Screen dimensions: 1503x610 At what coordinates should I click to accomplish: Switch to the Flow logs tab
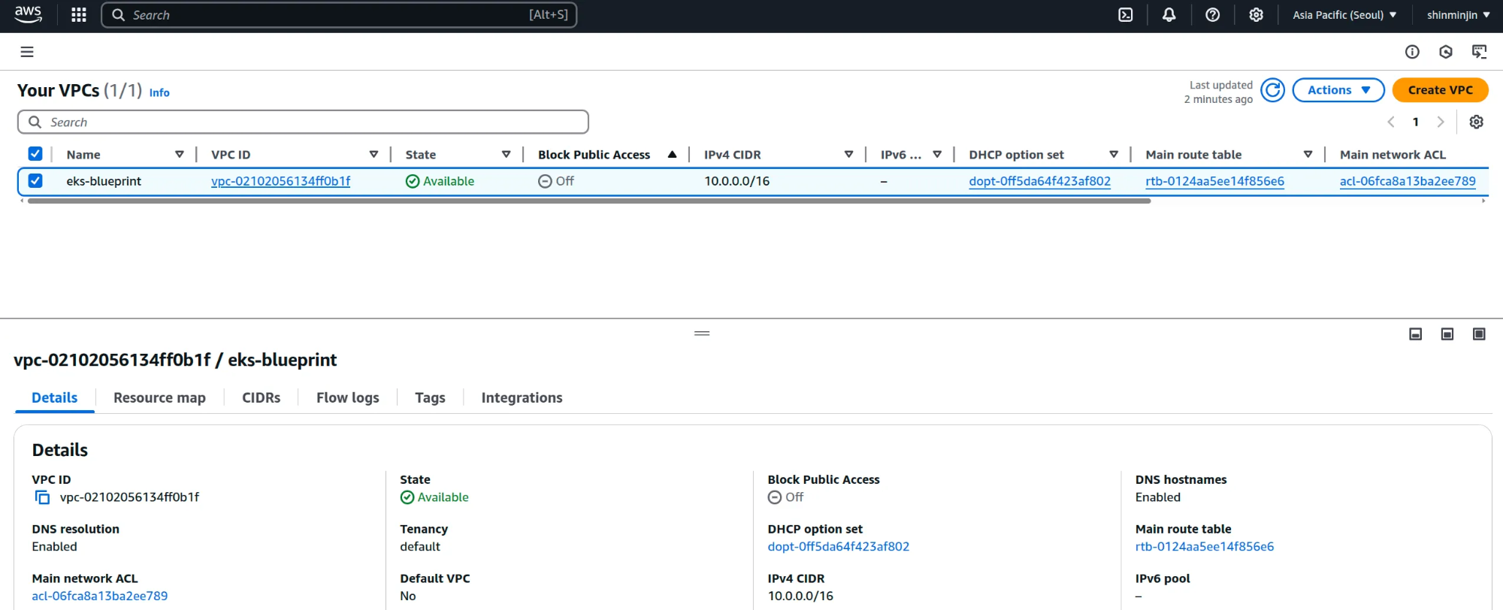click(347, 397)
